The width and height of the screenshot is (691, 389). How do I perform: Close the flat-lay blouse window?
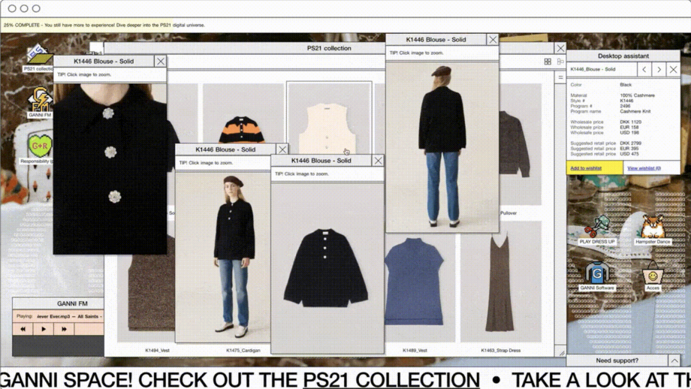point(378,161)
